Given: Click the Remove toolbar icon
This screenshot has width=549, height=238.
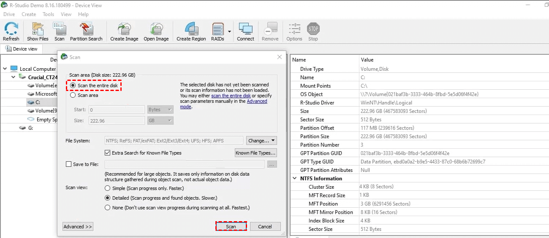Looking at the screenshot, I should tap(270, 32).
